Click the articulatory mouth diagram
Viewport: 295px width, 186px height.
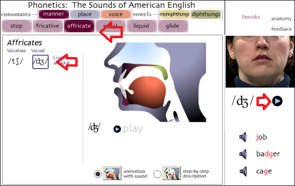pyautogui.click(x=155, y=82)
